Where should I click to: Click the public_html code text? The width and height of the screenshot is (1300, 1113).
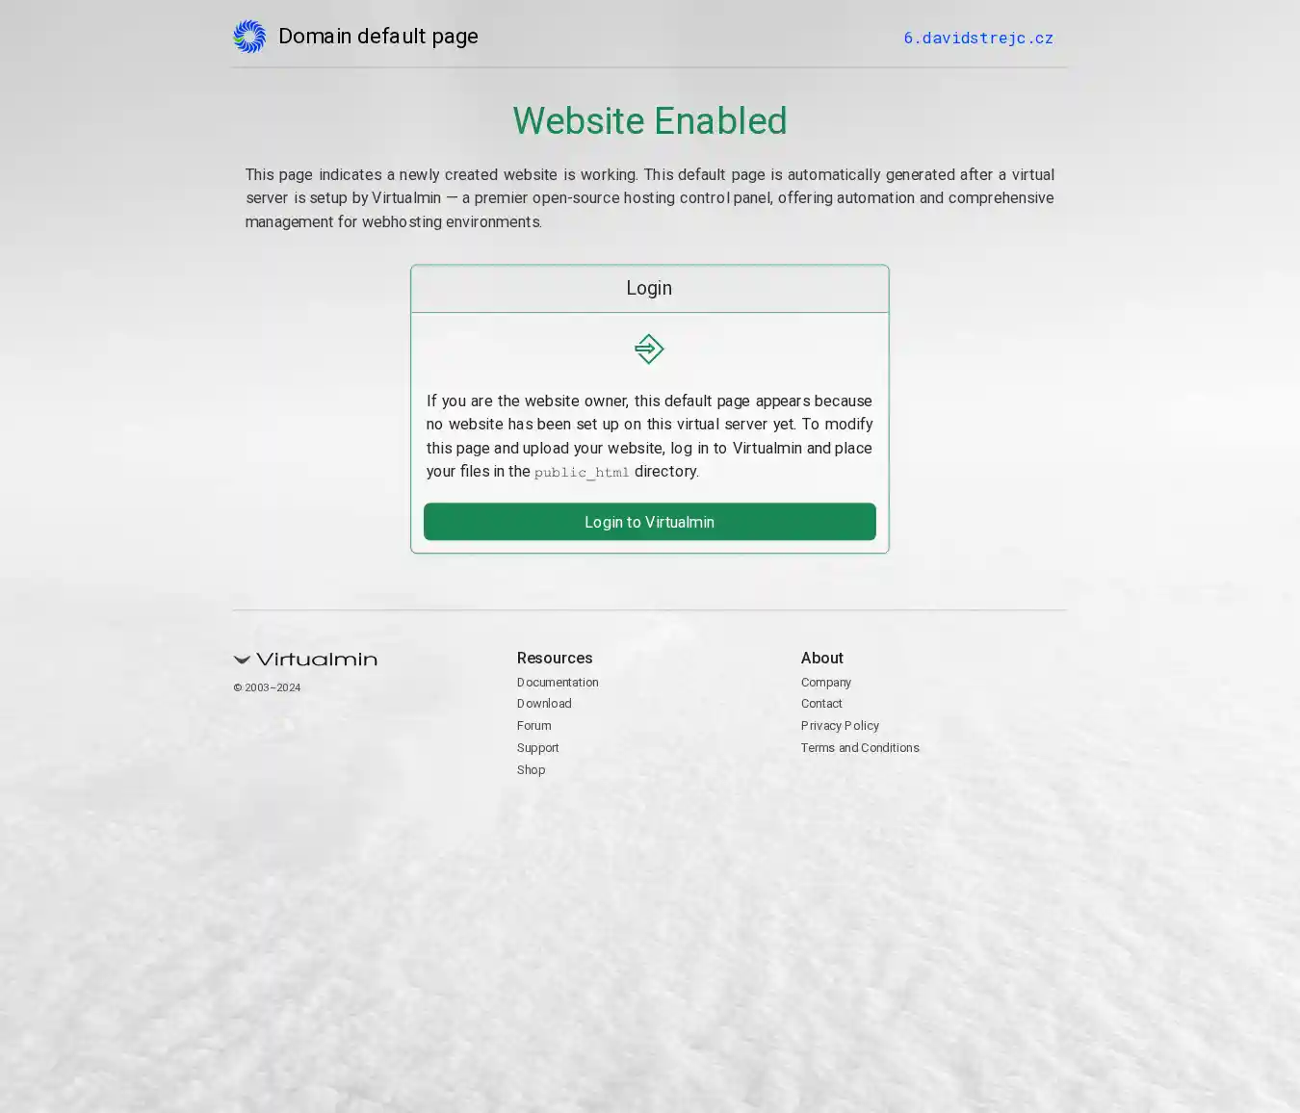tap(582, 472)
